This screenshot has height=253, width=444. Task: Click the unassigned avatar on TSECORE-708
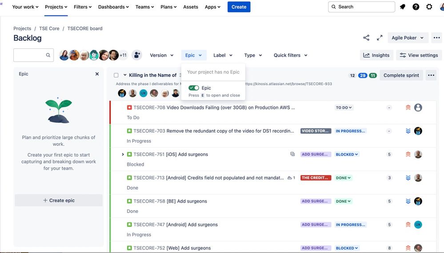[x=418, y=107]
